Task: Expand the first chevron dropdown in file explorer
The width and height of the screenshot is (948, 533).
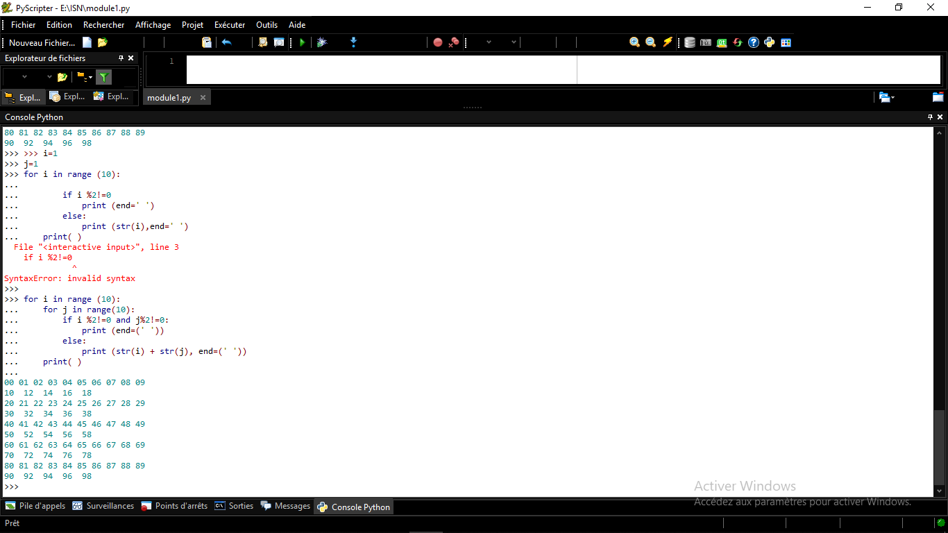Action: 25,77
